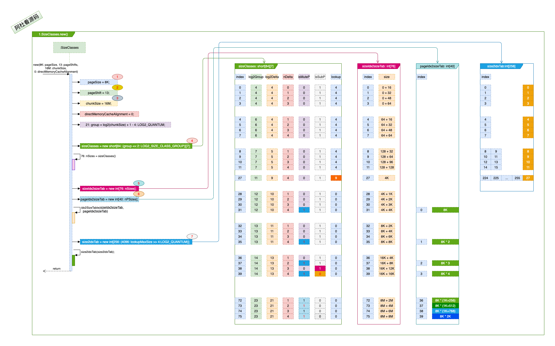Select the yellow activation bar under idx2SizeTable
The image size is (555, 346).
(x=73, y=218)
